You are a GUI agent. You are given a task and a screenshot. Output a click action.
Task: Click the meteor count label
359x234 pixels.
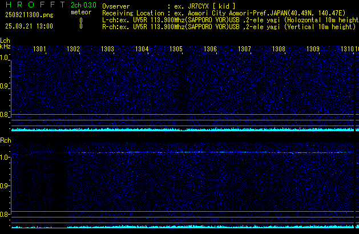tap(80, 12)
